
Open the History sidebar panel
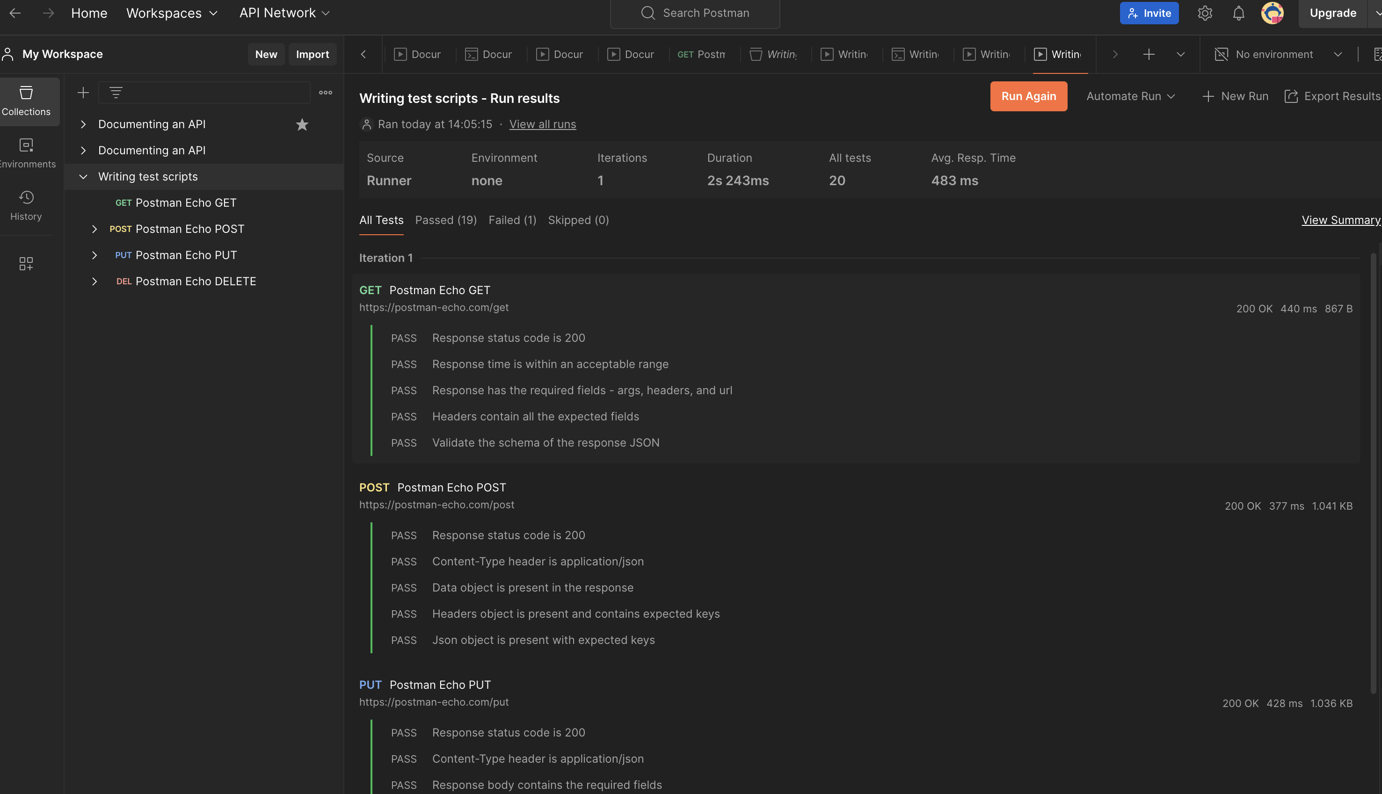pos(26,206)
